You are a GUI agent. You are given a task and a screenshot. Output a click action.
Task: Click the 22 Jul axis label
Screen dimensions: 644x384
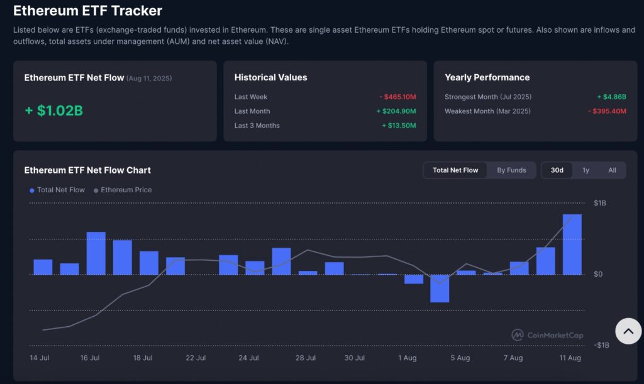(196, 358)
